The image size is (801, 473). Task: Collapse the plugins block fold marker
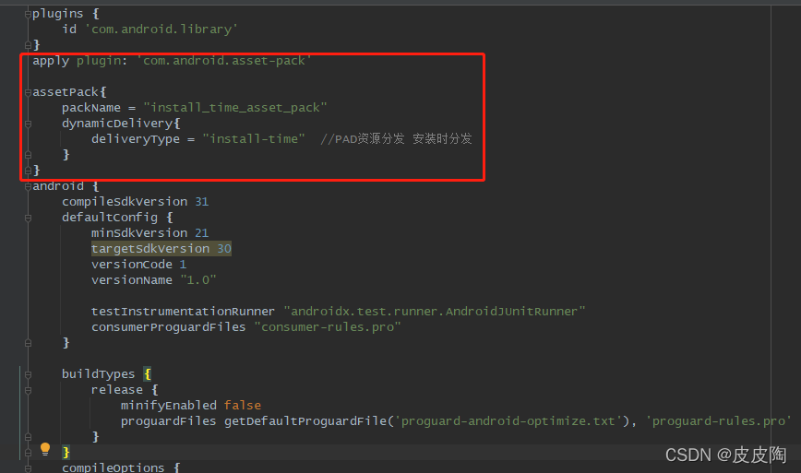28,14
